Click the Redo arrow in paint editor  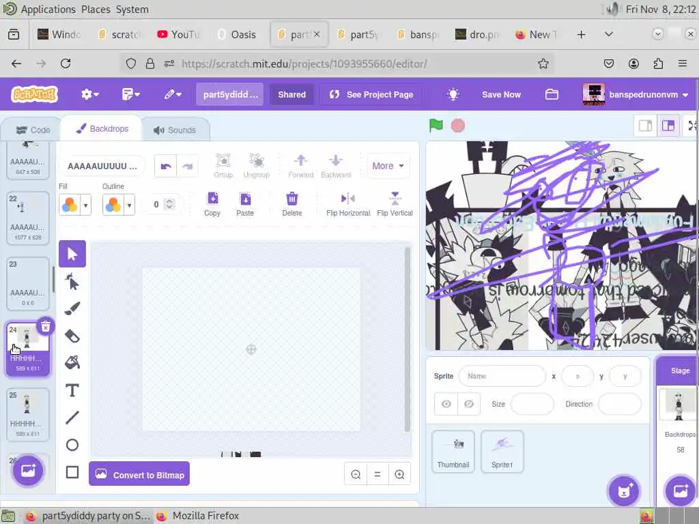point(187,166)
